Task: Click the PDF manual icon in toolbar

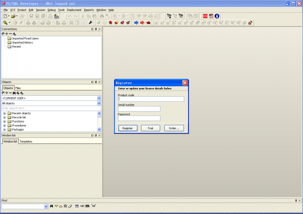Action: (211, 16)
